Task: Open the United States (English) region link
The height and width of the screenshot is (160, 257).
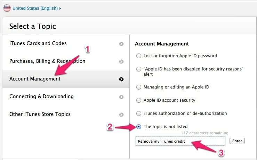Action: pos(37,8)
